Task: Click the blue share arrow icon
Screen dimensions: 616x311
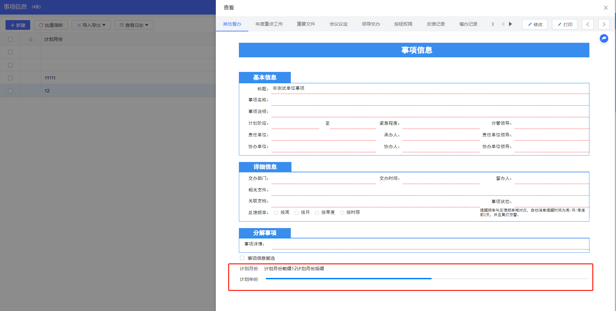Action: pyautogui.click(x=604, y=39)
